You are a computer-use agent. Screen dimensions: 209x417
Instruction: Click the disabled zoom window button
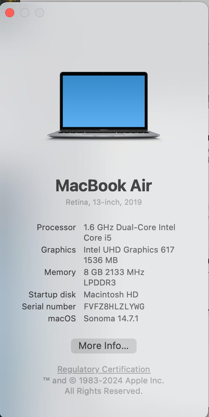pyautogui.click(x=40, y=12)
